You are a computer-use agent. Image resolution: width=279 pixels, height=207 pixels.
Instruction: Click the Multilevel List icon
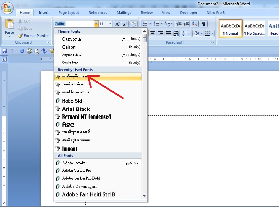(169, 24)
